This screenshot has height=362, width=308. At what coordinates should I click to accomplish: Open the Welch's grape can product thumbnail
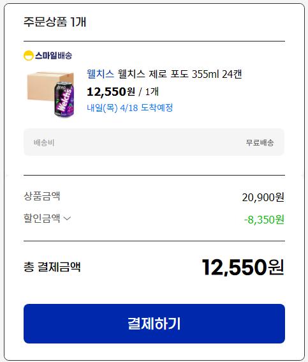tap(51, 94)
